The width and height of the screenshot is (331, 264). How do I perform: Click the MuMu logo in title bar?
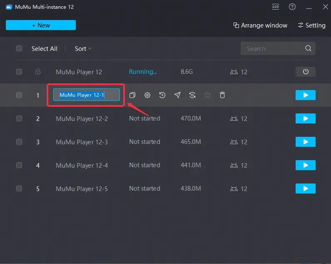9,7
